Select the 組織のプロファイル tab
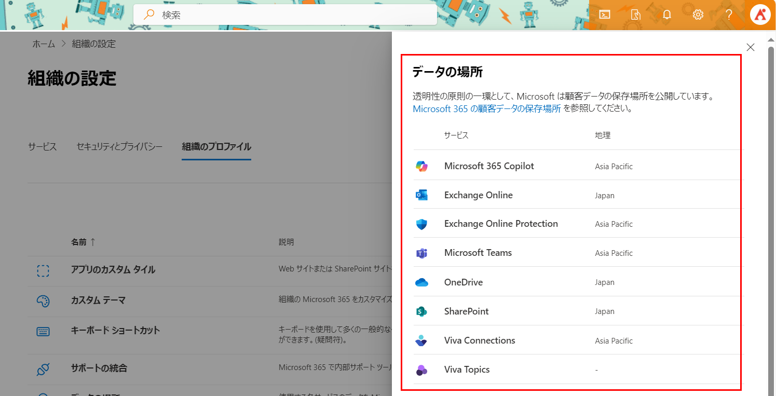Screen dimensions: 776x396 coord(216,147)
